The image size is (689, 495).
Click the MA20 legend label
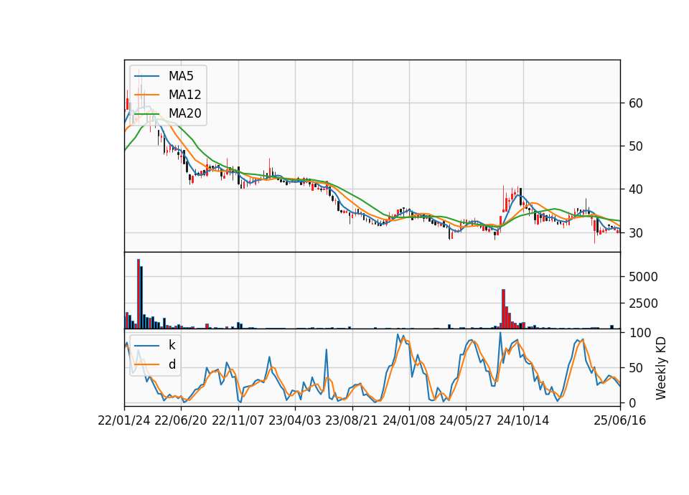(185, 113)
